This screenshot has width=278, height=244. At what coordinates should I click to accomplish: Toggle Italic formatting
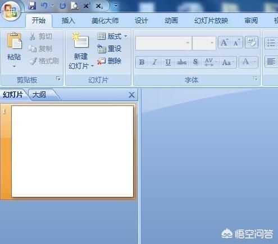[x=154, y=62]
